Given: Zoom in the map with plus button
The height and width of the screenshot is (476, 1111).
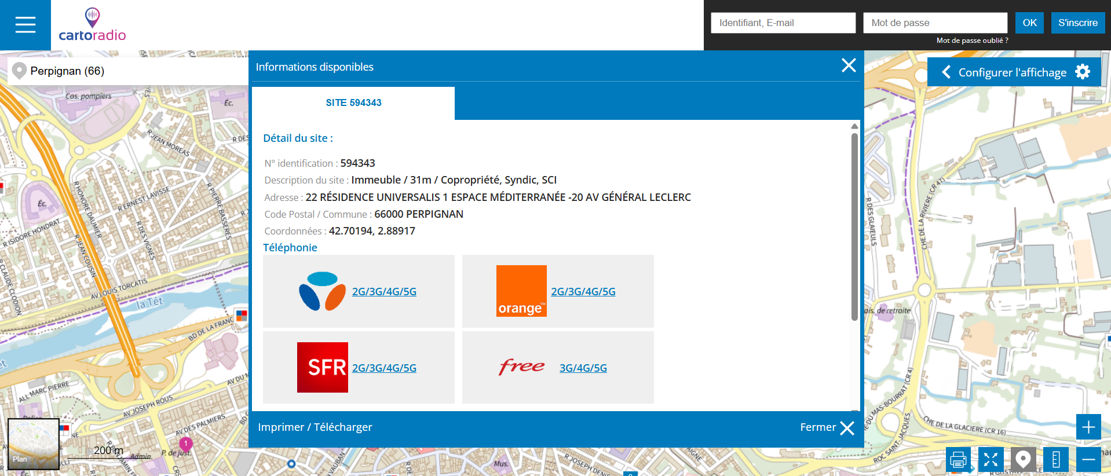Looking at the screenshot, I should pos(1088,427).
